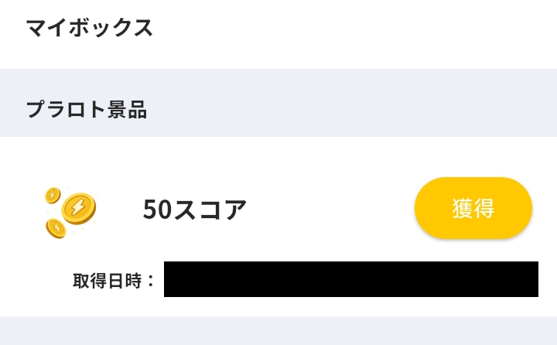Tap the 獲得 text on the yellow button
This screenshot has height=345, width=557.
click(473, 208)
